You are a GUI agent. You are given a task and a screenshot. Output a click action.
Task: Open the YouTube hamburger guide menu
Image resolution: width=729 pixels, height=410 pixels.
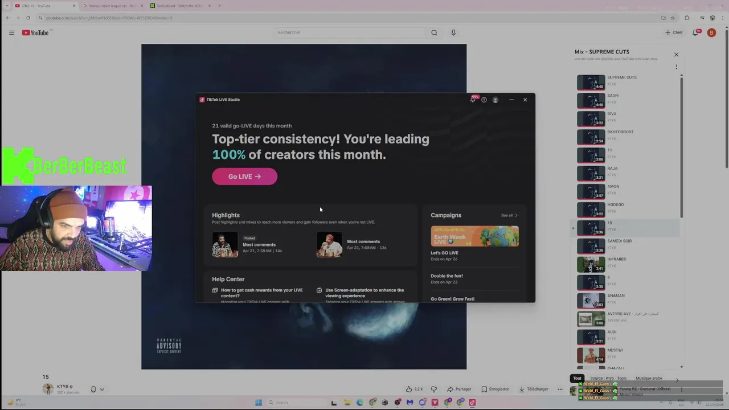point(11,32)
